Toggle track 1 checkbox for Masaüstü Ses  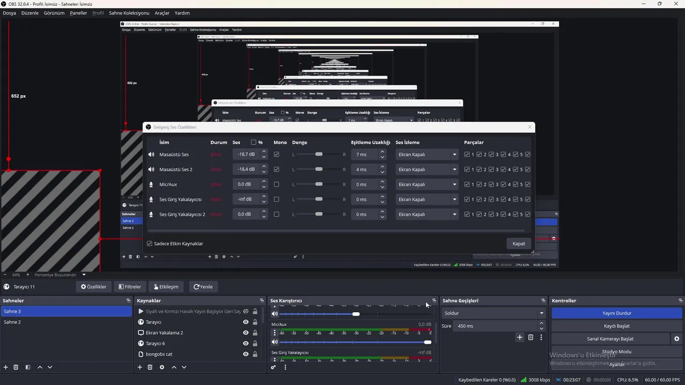point(467,155)
